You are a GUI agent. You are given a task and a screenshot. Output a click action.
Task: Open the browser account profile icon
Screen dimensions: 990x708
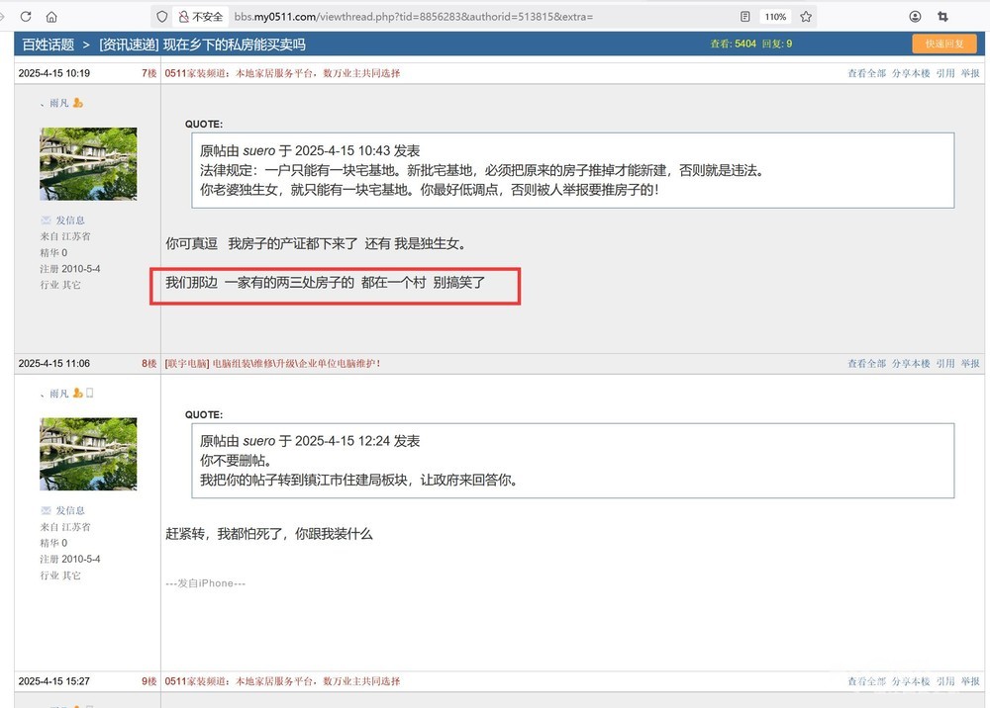click(x=915, y=17)
